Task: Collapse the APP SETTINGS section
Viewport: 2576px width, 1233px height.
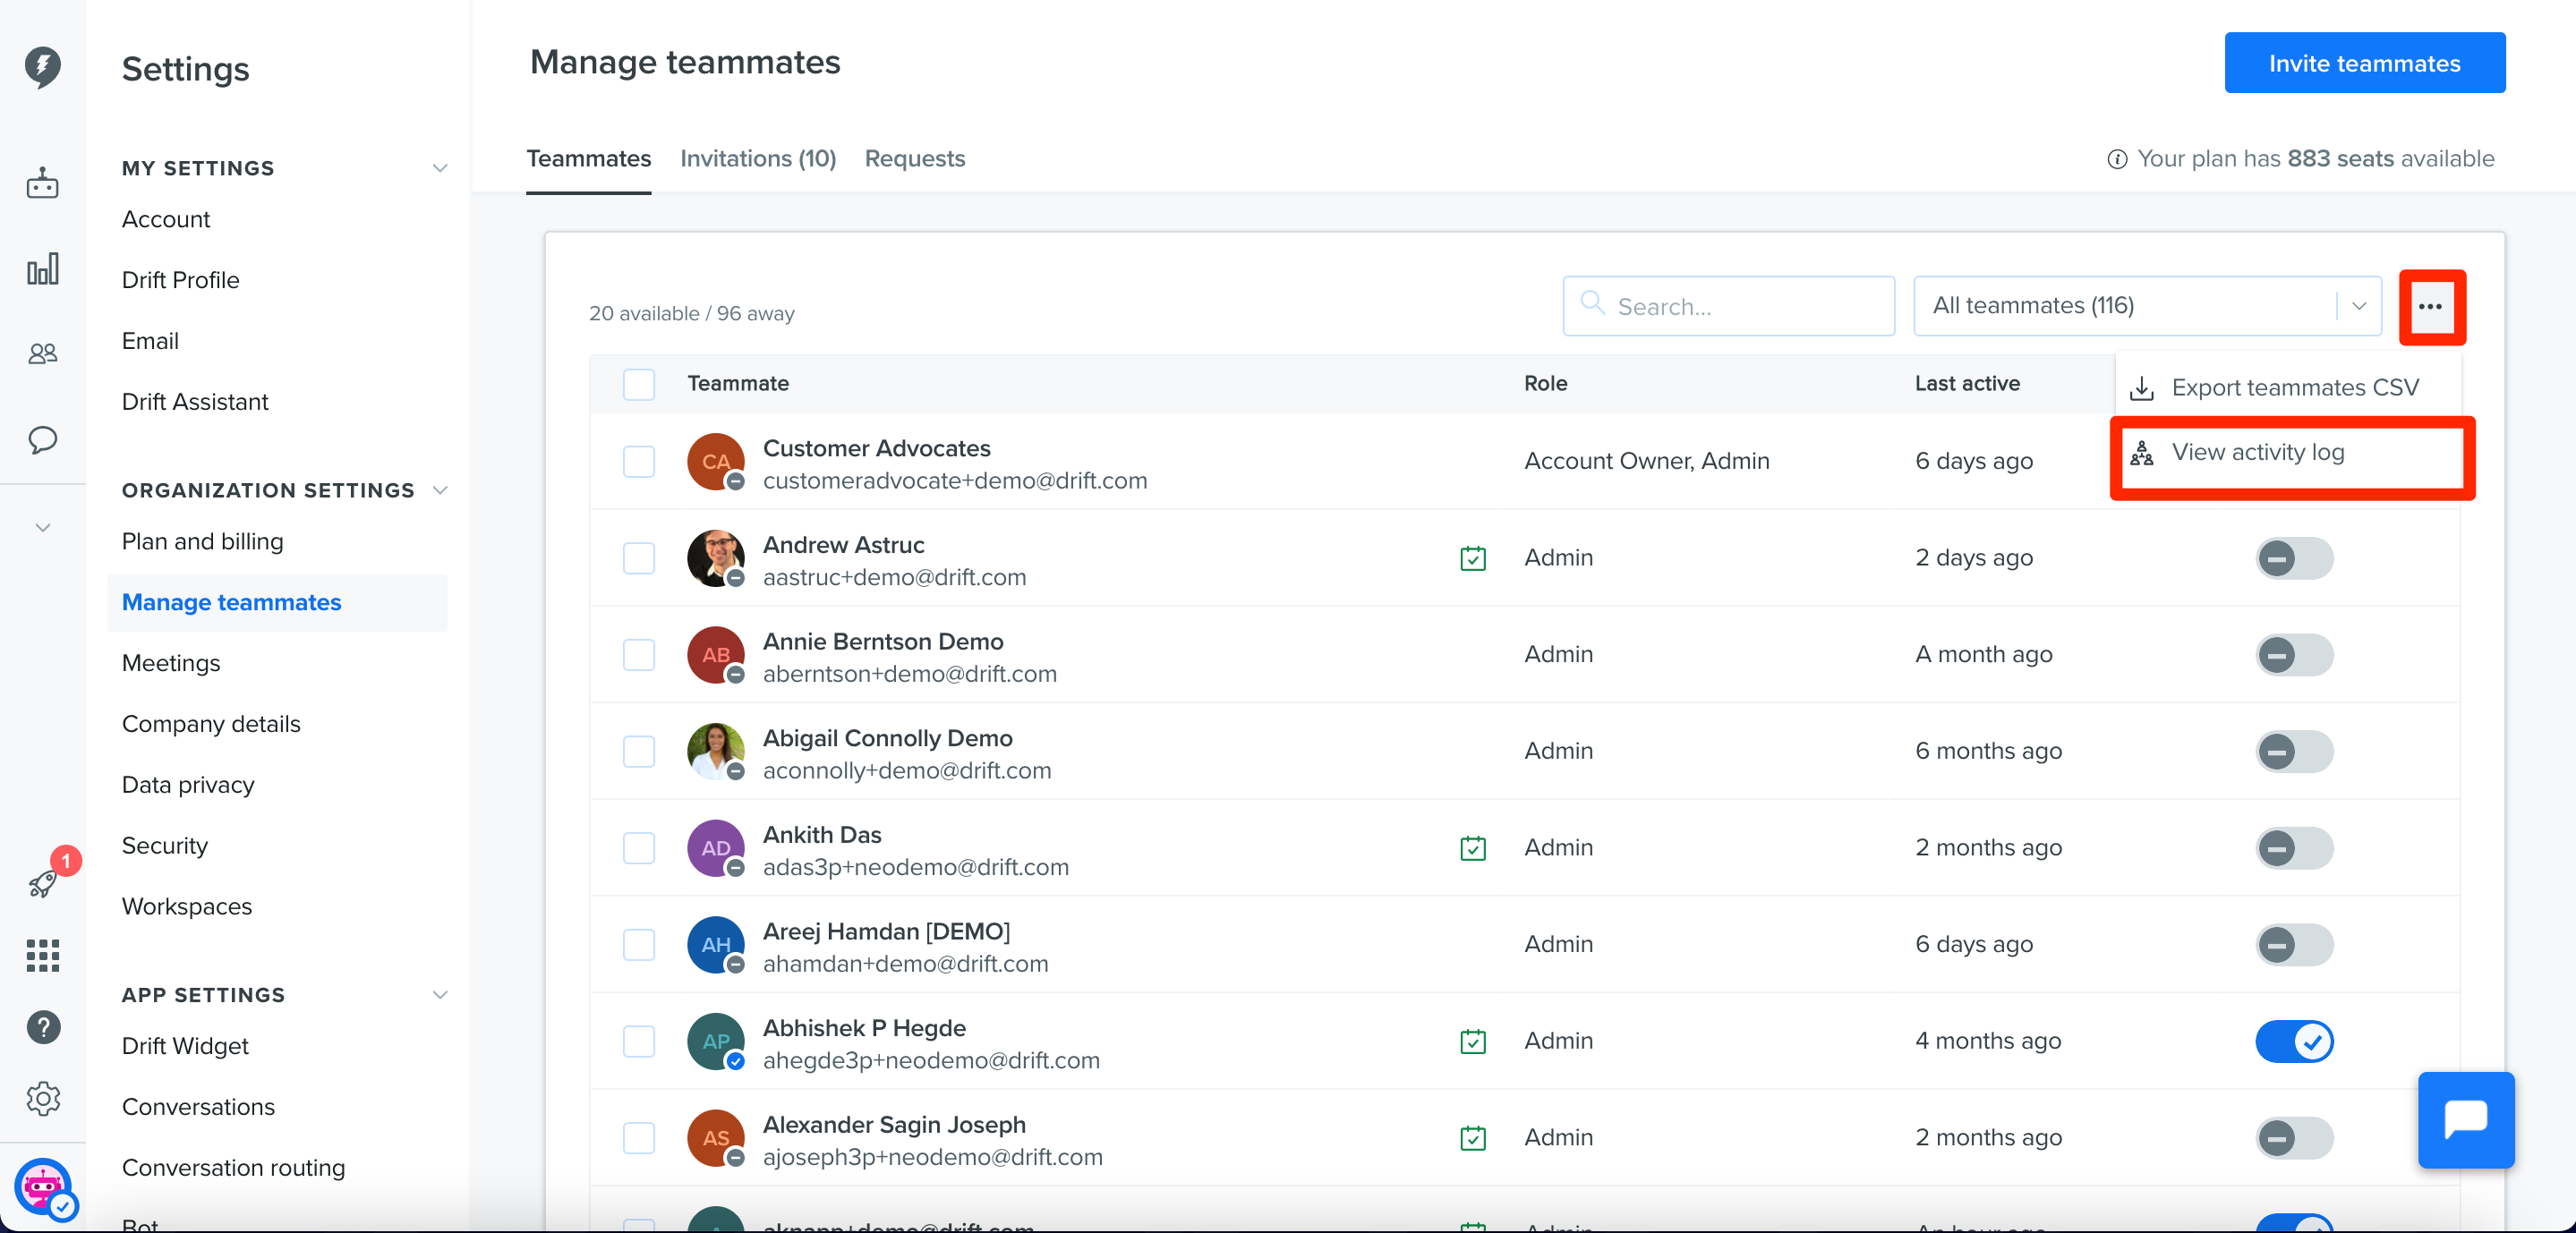Action: click(x=439, y=995)
